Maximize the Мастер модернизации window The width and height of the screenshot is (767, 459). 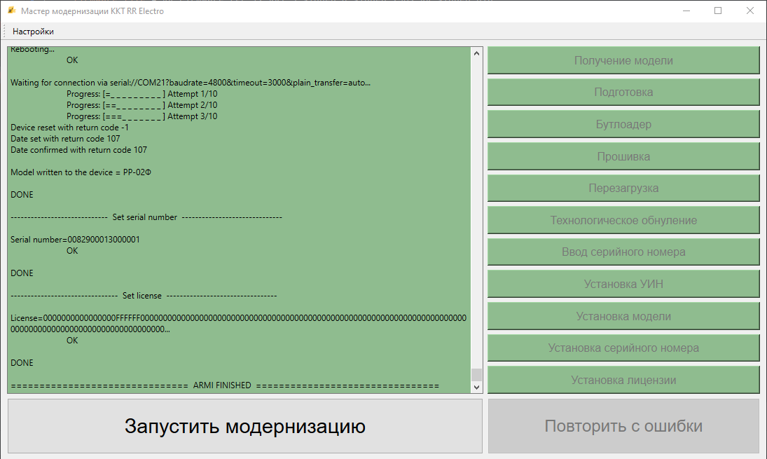718,11
